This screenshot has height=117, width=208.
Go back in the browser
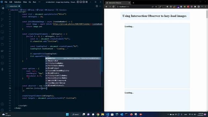tap(106, 6)
